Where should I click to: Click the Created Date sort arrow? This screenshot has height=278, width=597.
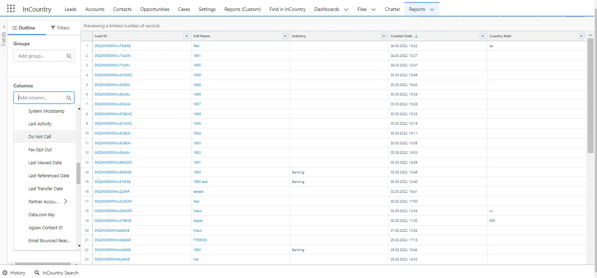[x=416, y=36]
